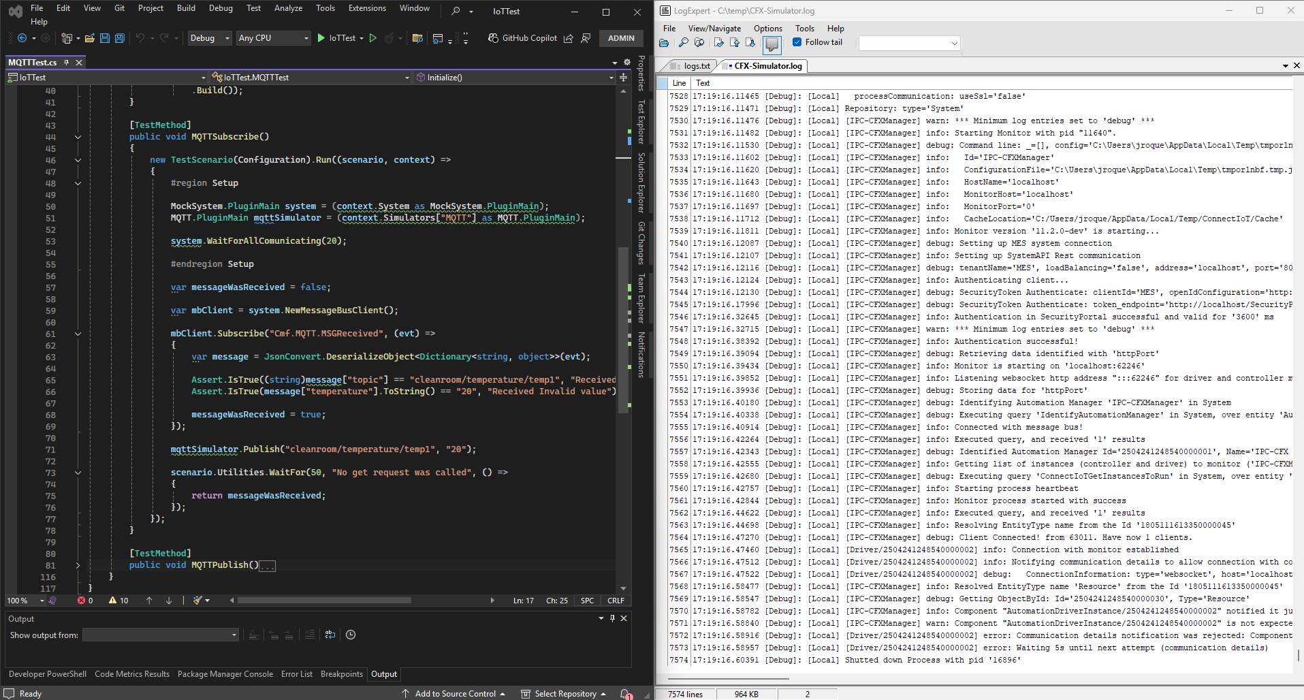Image resolution: width=1304 pixels, height=700 pixels.
Task: Click LogExpert's highlight group combo box
Action: click(908, 42)
